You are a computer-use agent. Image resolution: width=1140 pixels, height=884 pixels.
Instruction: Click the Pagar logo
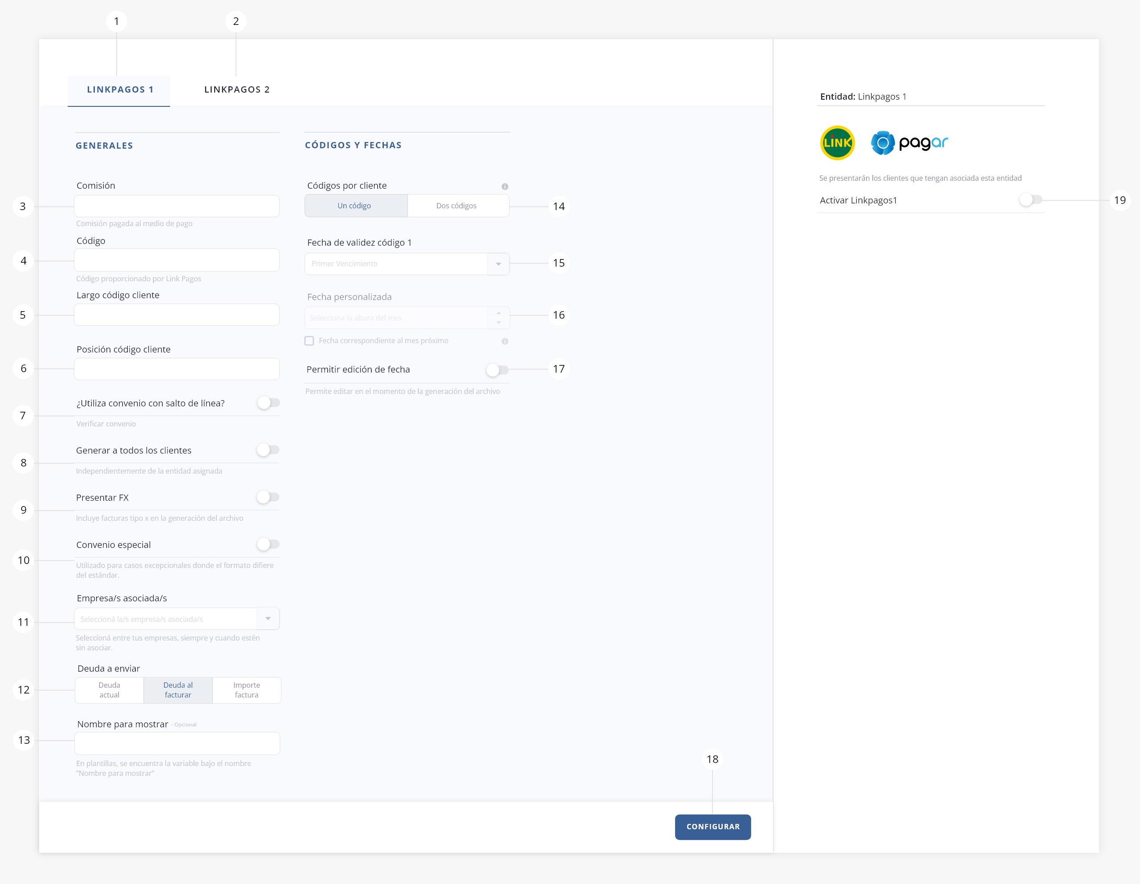click(909, 143)
